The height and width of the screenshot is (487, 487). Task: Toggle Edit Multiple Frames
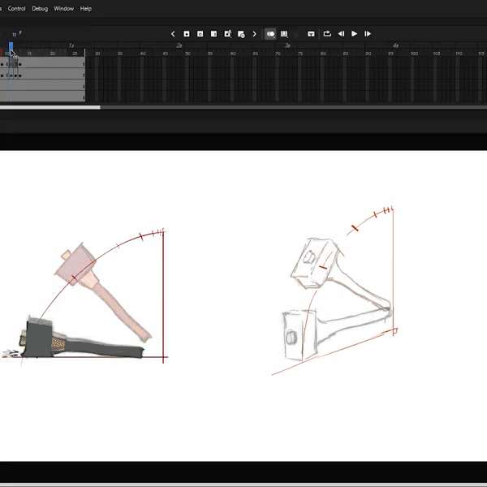[284, 34]
